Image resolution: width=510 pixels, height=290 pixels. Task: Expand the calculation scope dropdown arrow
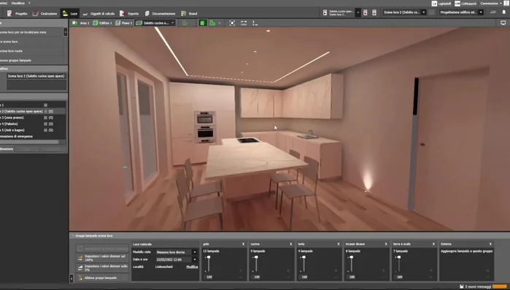point(358,12)
